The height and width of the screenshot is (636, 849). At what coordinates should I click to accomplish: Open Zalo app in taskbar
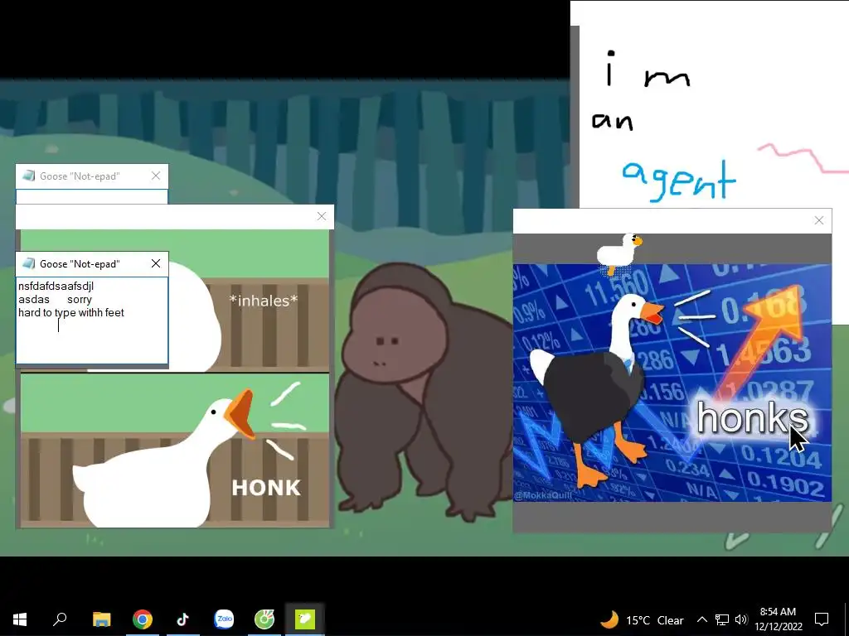(224, 619)
